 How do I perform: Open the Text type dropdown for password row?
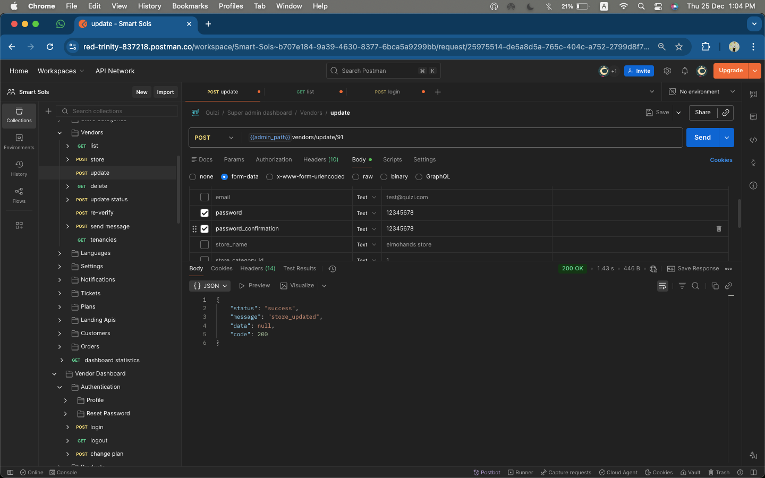(367, 213)
